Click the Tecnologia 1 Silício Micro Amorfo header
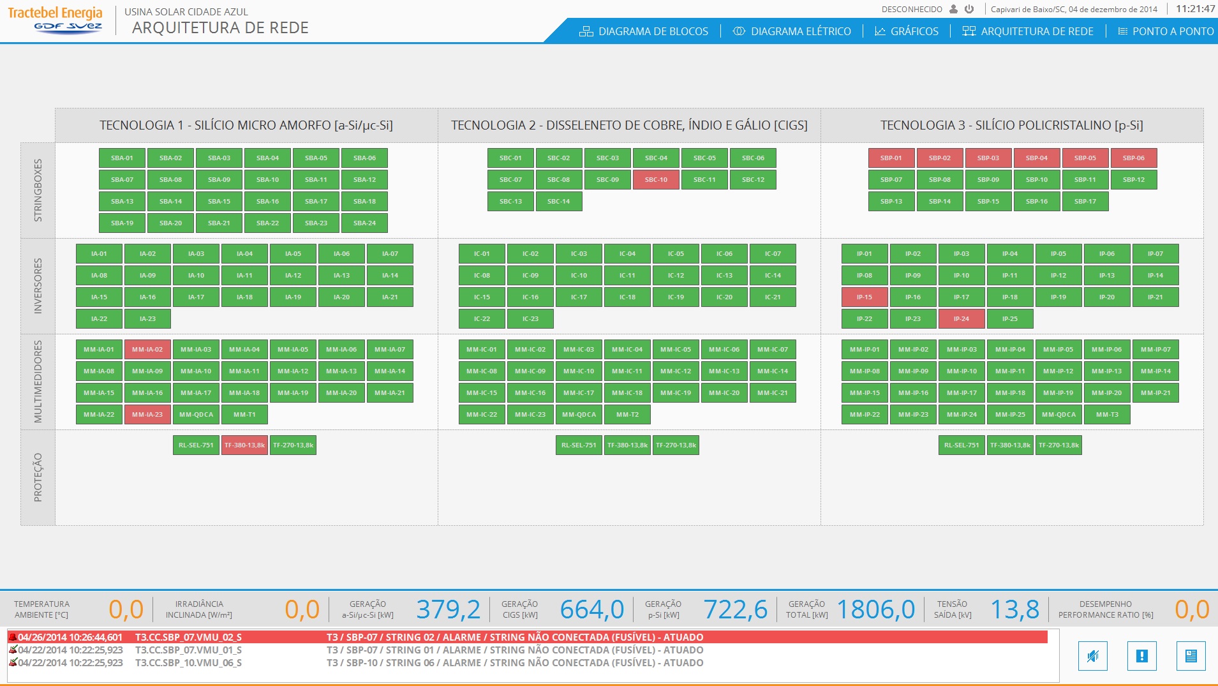 coord(246,125)
